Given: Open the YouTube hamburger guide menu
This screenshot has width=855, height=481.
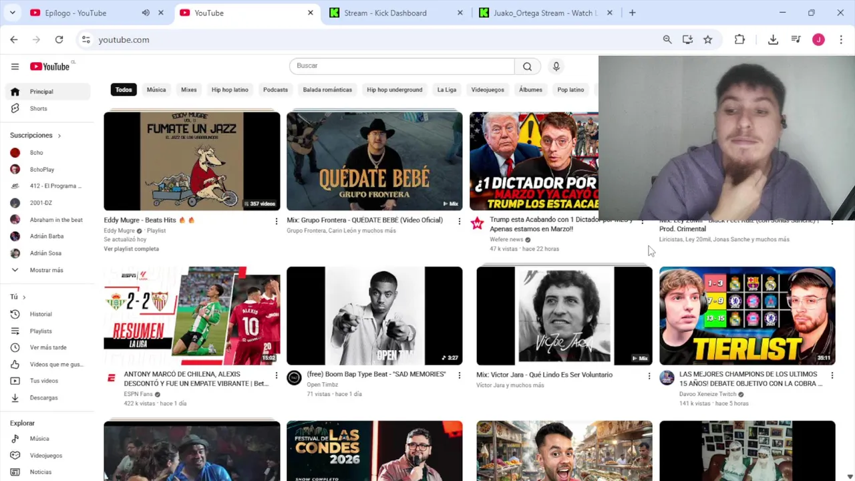Looking at the screenshot, I should click(x=15, y=66).
